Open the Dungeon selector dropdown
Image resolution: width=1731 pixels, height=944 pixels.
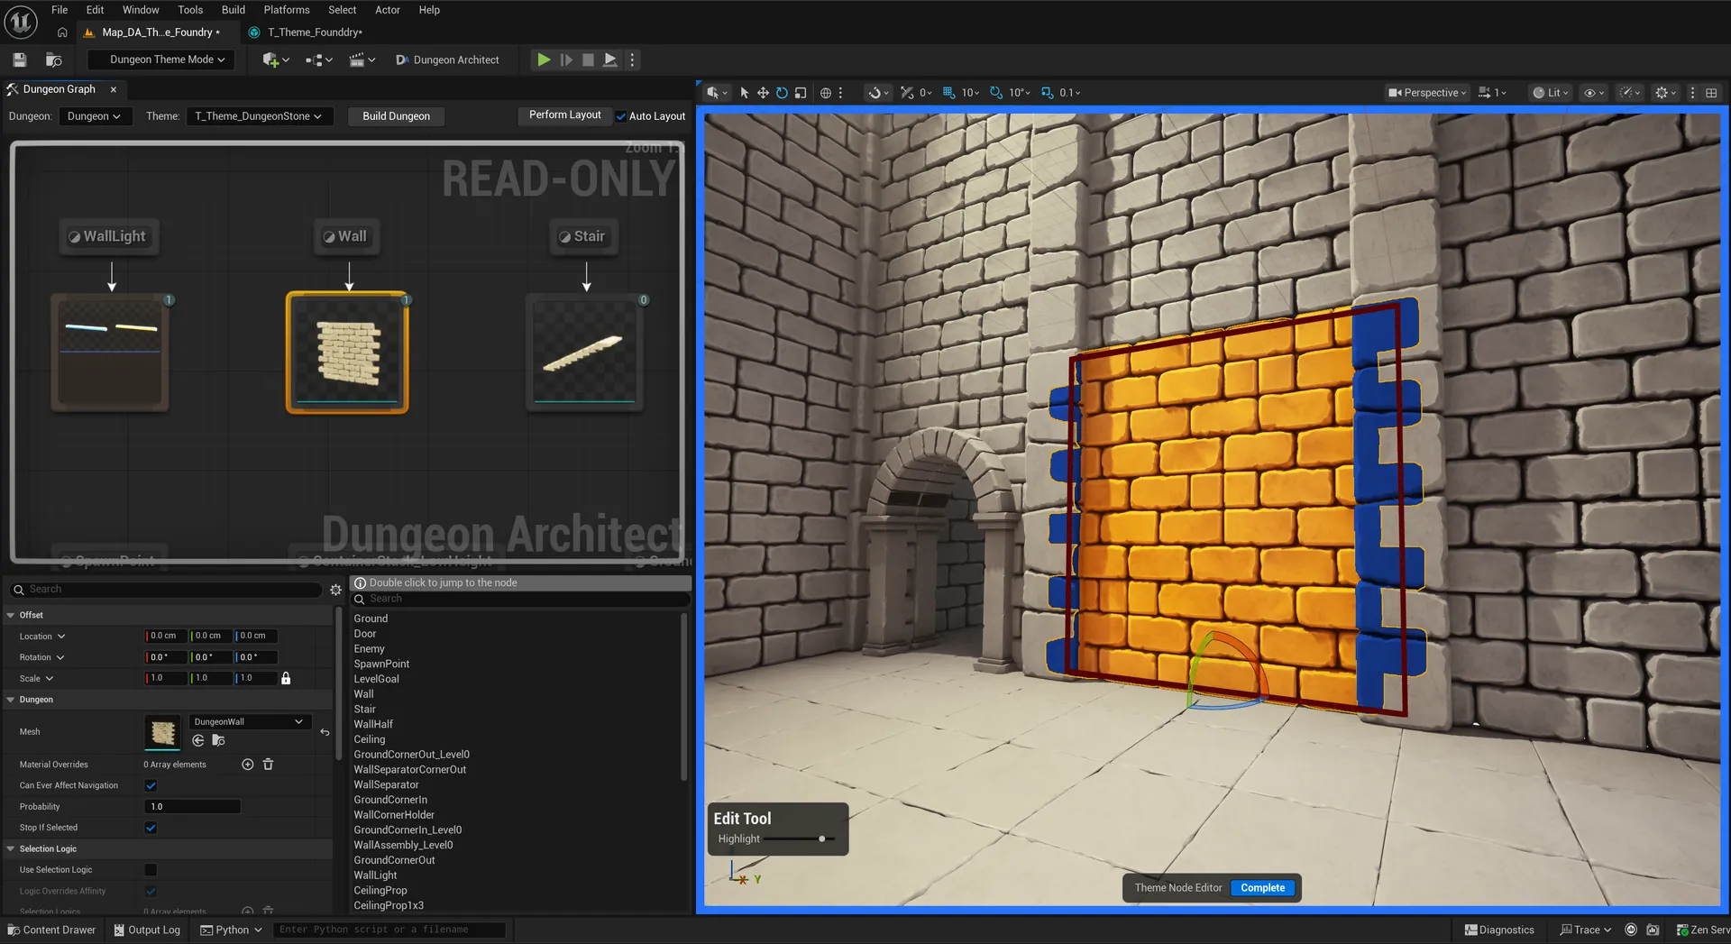pyautogui.click(x=94, y=116)
